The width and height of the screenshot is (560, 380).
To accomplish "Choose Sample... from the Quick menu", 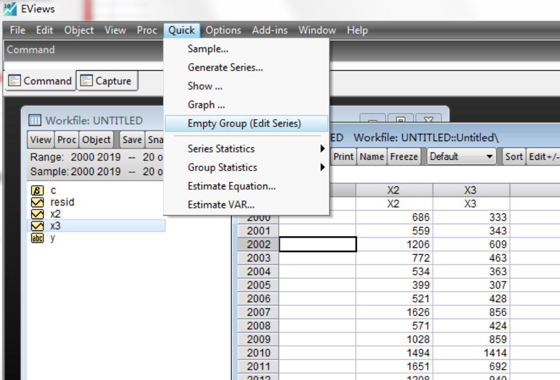I will 247,49.
